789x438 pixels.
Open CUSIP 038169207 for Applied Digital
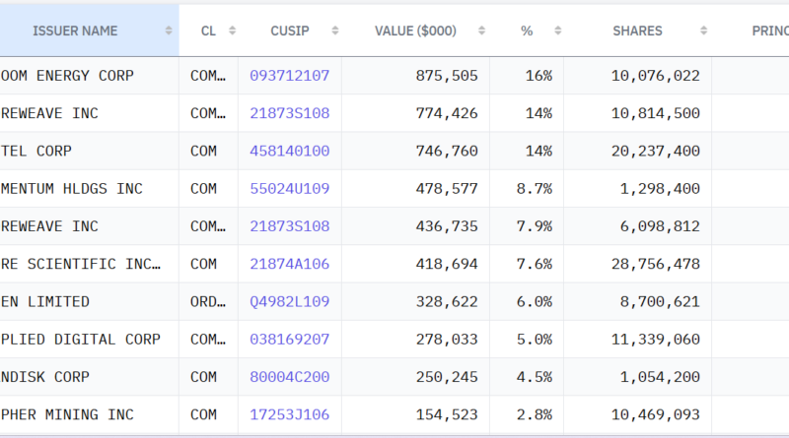tap(289, 340)
